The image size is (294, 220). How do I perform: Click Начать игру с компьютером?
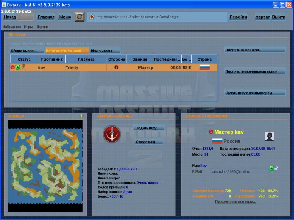click(x=255, y=93)
